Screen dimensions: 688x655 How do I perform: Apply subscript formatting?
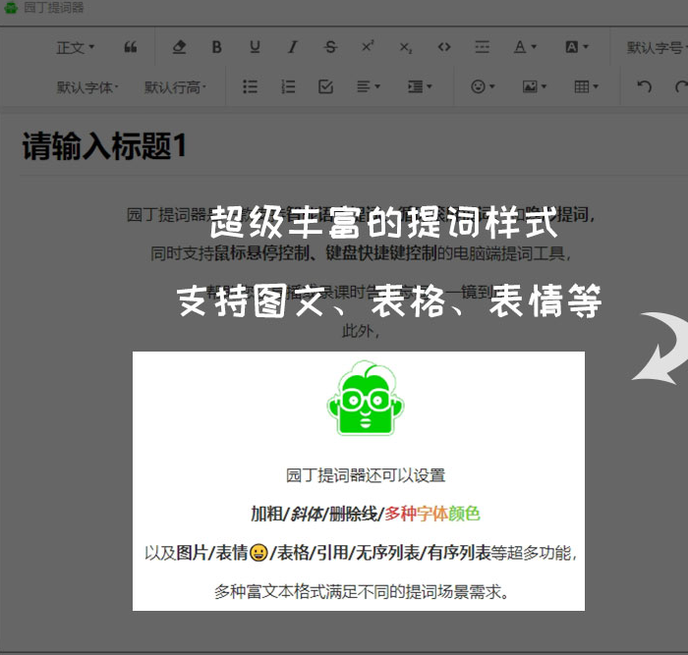tap(406, 47)
